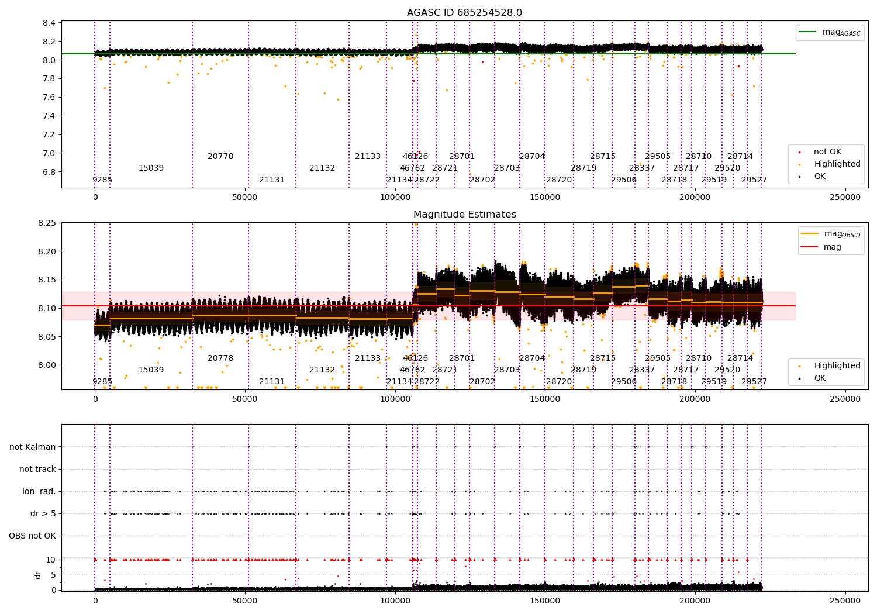The image size is (877, 614).
Task: Click the '8.25' y-axis tick label
Action: pyautogui.click(x=47, y=223)
